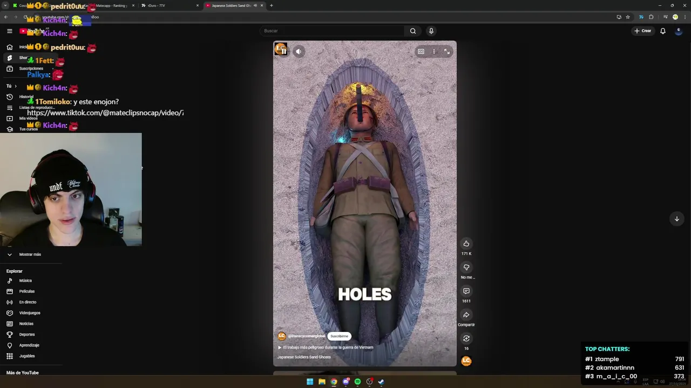Click the 'Japanese Soldiers Sand Ghosts' title
Image resolution: width=691 pixels, height=388 pixels.
[304, 357]
